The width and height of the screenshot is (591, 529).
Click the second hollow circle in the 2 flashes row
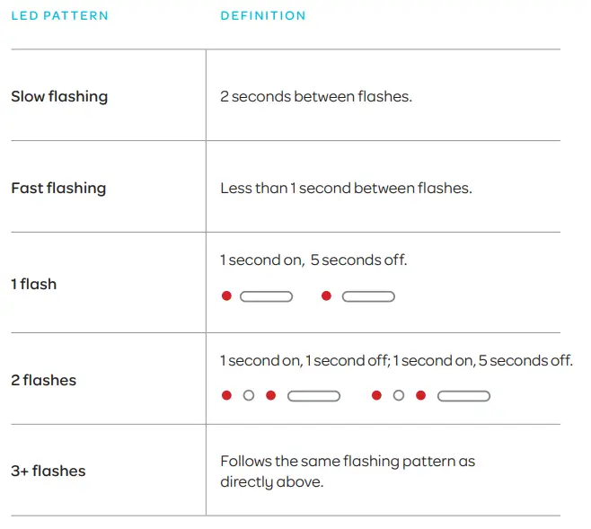pos(399,395)
